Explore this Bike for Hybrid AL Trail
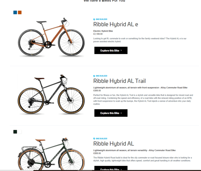This screenshot has width=201, height=171. tap(111, 113)
